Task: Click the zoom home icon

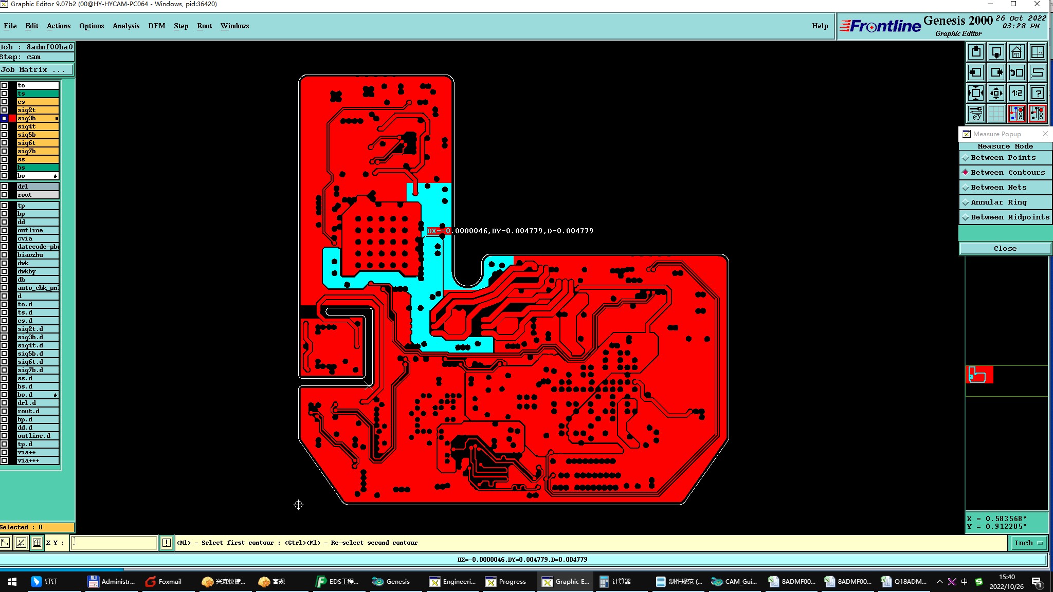Action: pyautogui.click(x=1016, y=52)
